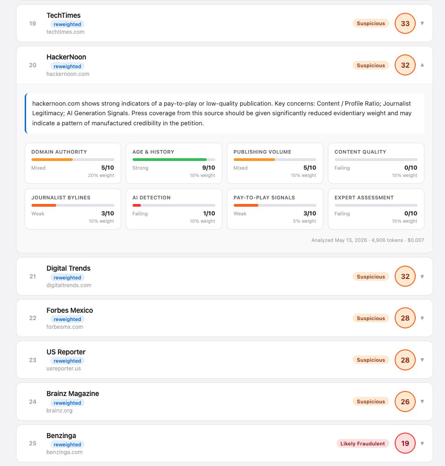Click Benzinga score circle 19
This screenshot has height=466, width=445.
pyautogui.click(x=405, y=443)
